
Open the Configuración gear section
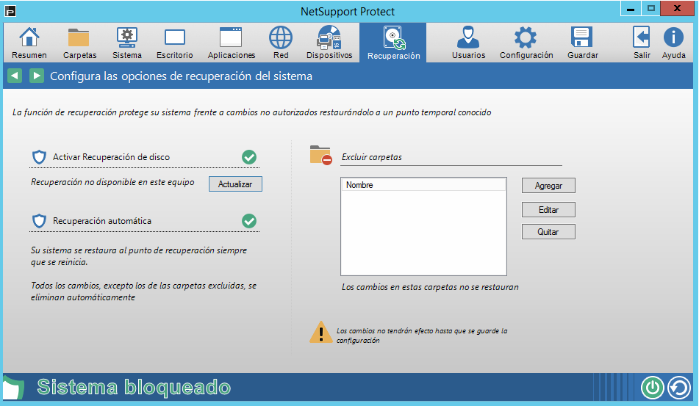[526, 43]
